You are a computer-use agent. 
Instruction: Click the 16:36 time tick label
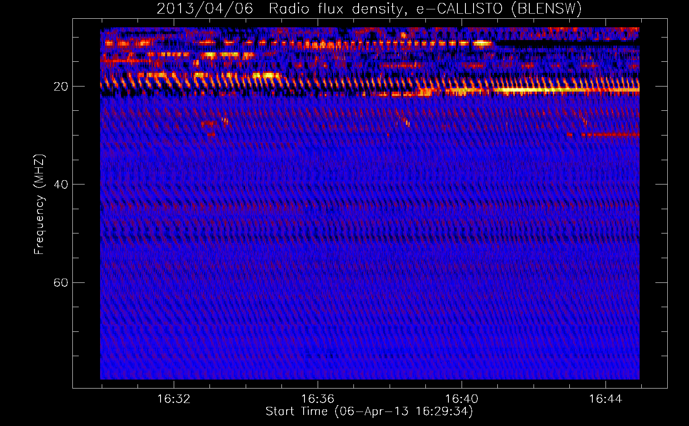pyautogui.click(x=318, y=399)
